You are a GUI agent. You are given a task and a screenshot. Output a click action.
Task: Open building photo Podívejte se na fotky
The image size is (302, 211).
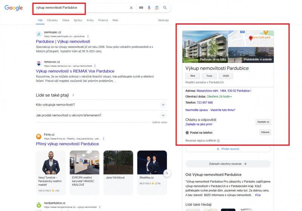pyautogui.click(x=205, y=46)
